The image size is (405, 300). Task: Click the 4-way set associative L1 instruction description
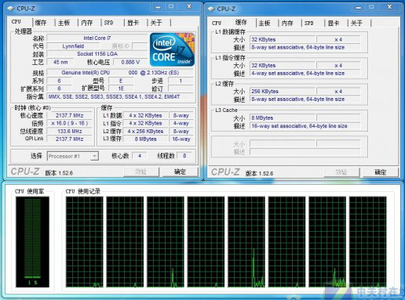[305, 74]
